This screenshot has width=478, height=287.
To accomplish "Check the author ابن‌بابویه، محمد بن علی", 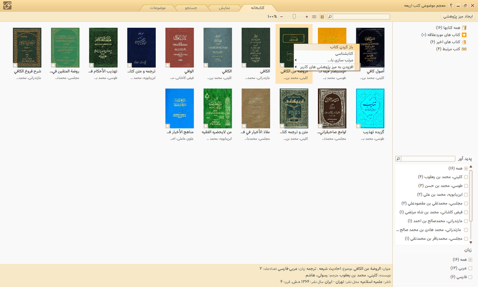I will point(466,195).
